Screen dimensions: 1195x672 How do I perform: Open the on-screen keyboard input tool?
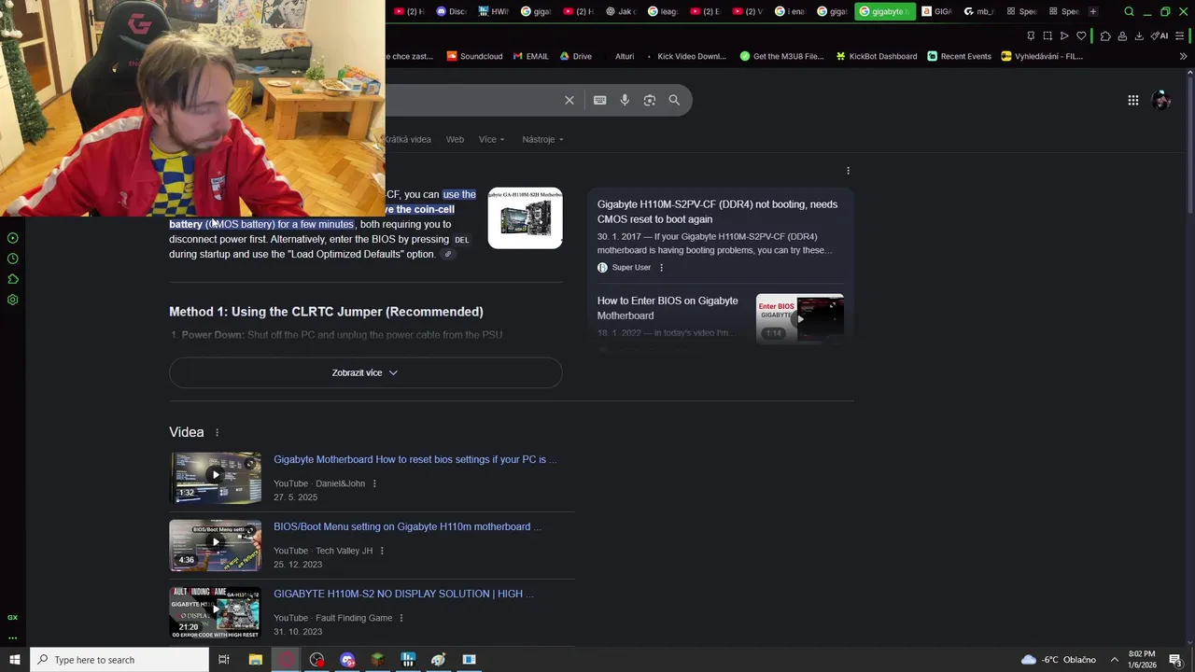pyautogui.click(x=600, y=100)
